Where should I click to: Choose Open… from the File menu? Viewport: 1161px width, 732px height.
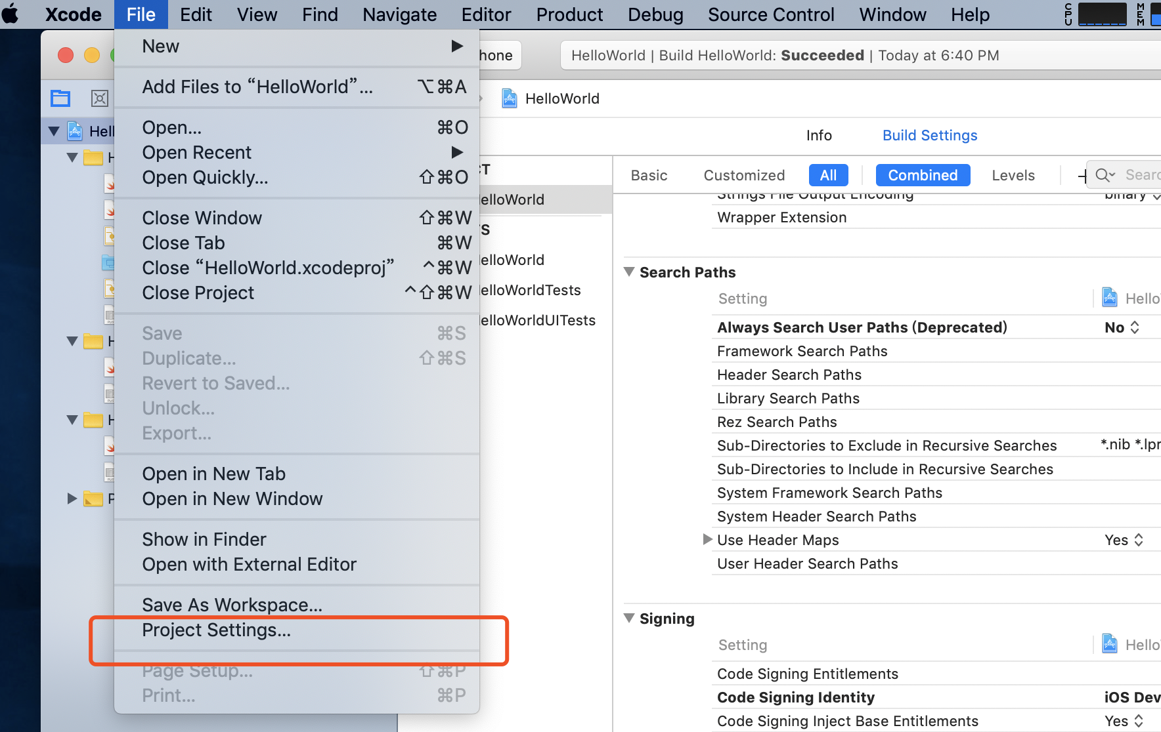[x=297, y=127]
